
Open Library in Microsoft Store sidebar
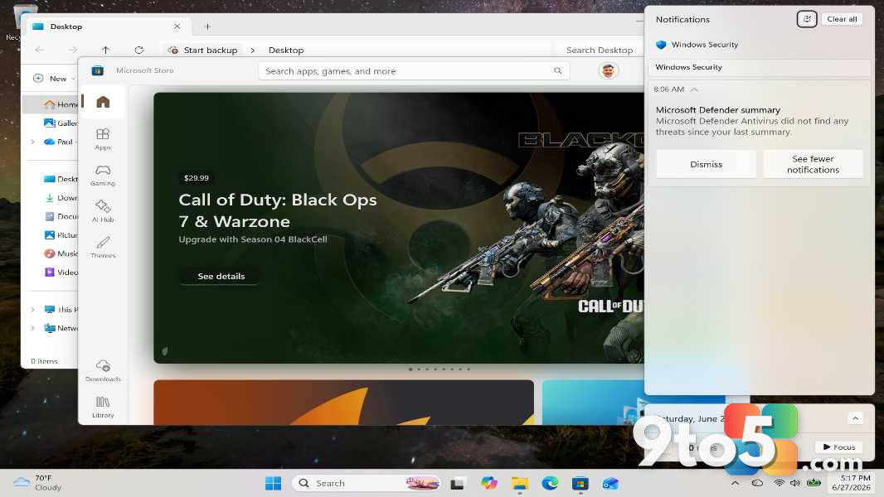pos(103,407)
